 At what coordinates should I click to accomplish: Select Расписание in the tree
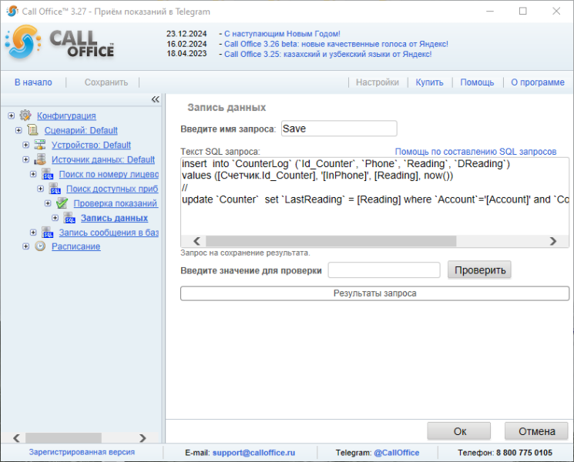[x=76, y=246]
